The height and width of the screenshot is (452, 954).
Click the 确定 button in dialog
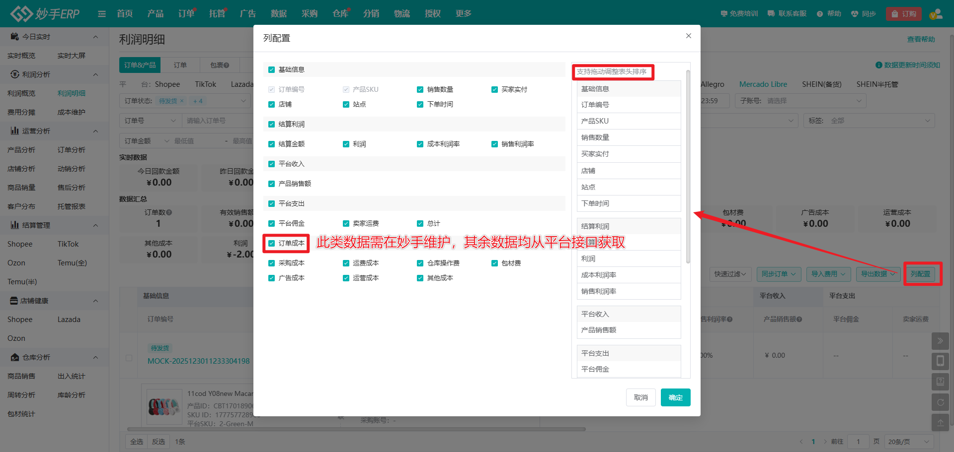676,397
